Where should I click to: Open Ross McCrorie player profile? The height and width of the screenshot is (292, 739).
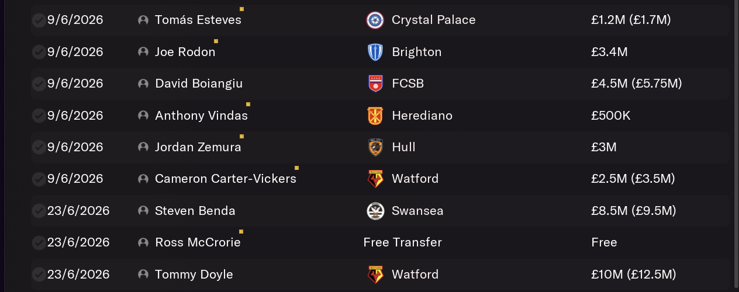click(x=198, y=242)
